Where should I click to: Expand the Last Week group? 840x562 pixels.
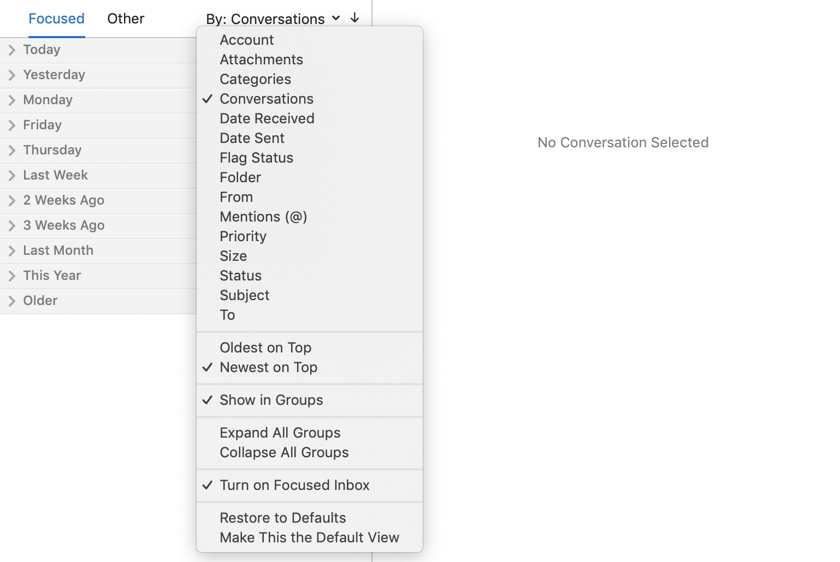[x=98, y=176]
